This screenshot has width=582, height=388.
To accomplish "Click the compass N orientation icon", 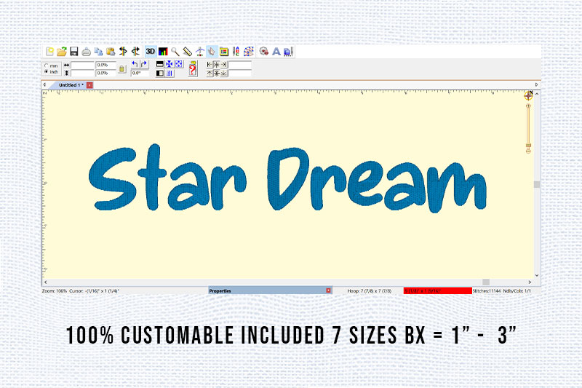I will pos(529,95).
